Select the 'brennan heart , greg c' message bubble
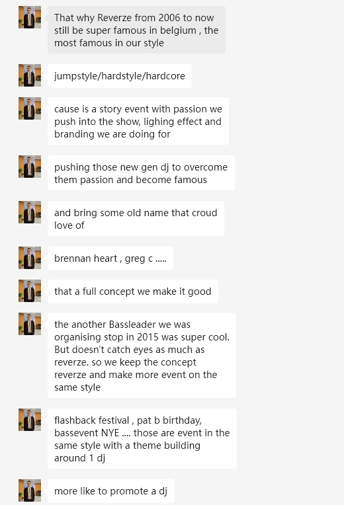 tap(110, 258)
